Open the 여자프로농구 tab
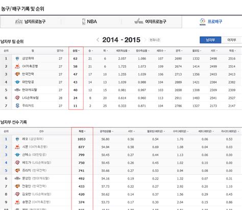Image resolution: width=242 pixels, height=210 pixels. [152, 21]
